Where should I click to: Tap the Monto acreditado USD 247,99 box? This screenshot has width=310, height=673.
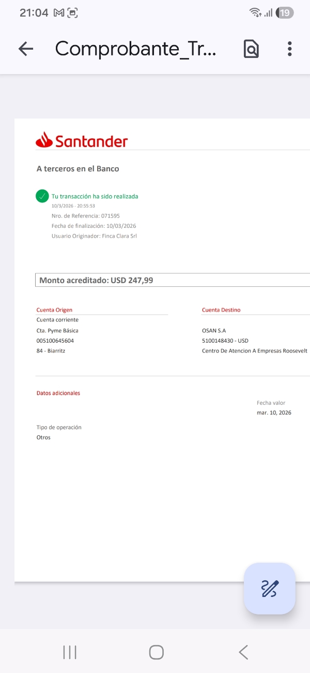173,280
